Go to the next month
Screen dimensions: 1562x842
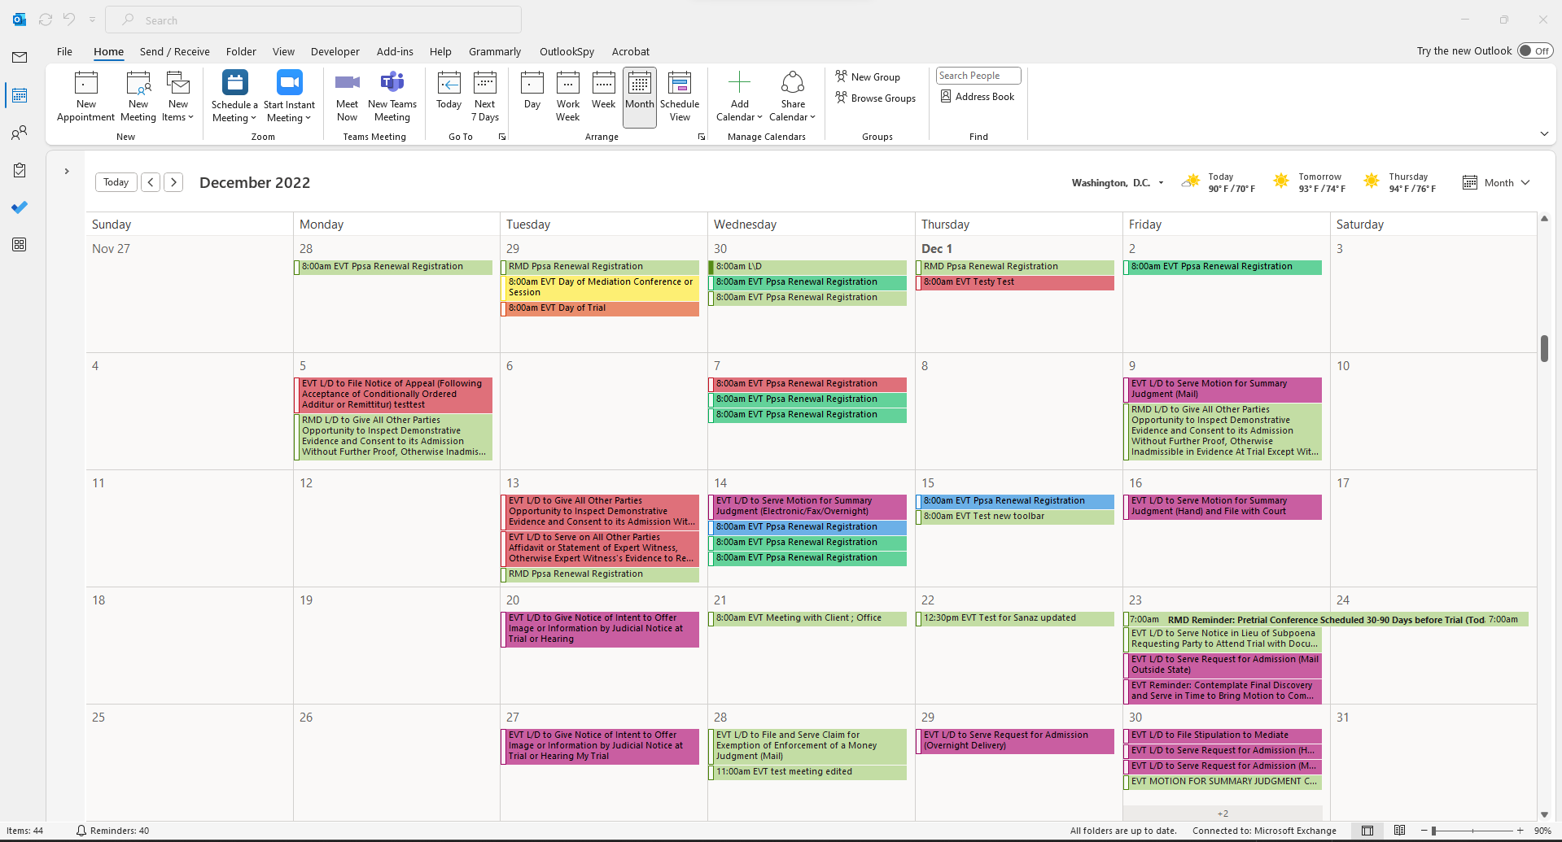tap(173, 182)
